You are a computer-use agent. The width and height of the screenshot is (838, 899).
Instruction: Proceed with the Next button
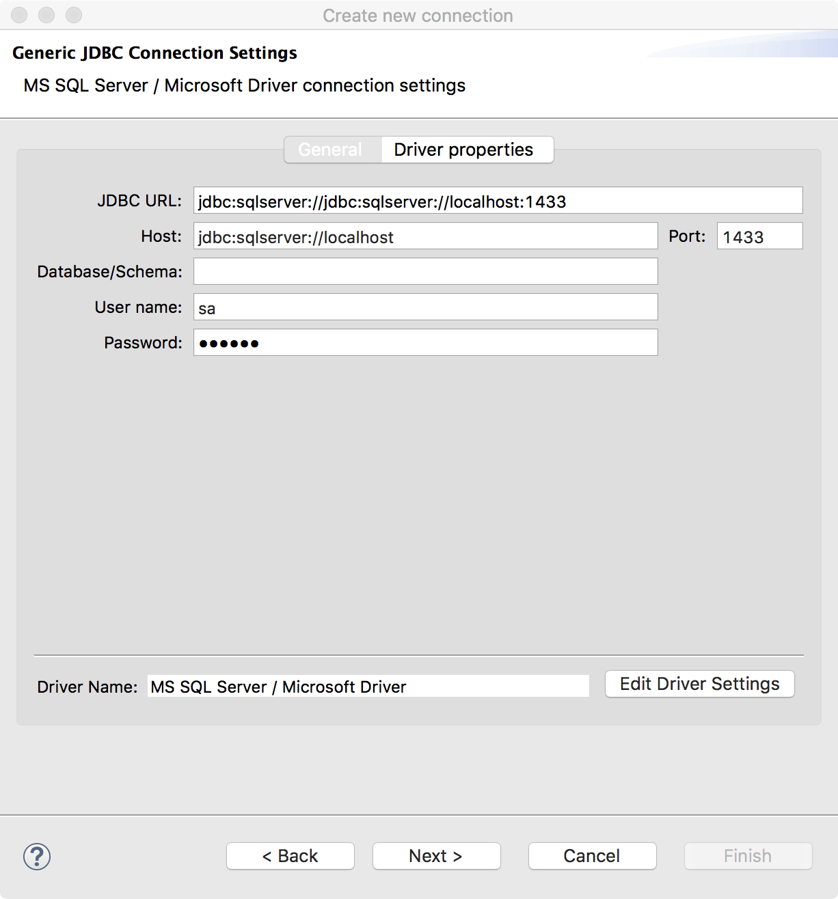pyautogui.click(x=437, y=856)
